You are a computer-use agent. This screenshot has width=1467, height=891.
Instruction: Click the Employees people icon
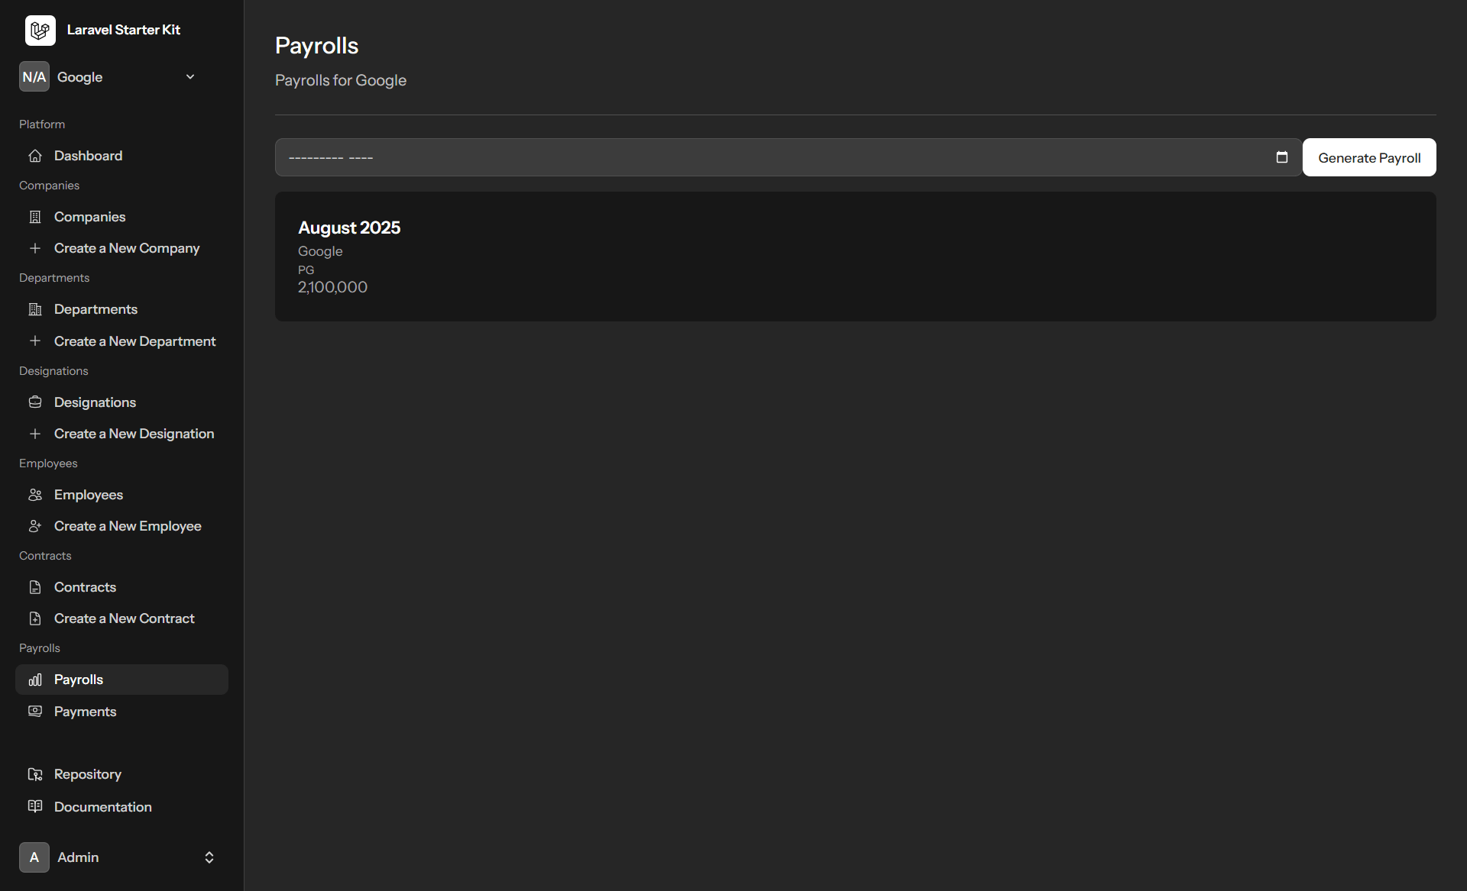(35, 495)
